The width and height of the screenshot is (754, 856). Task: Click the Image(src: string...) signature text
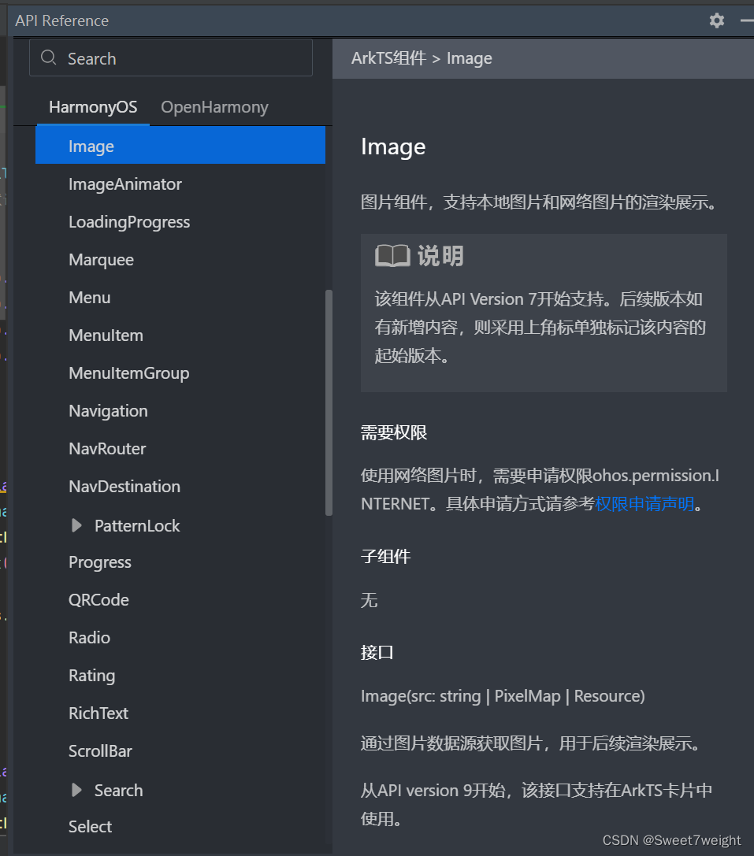coord(503,696)
